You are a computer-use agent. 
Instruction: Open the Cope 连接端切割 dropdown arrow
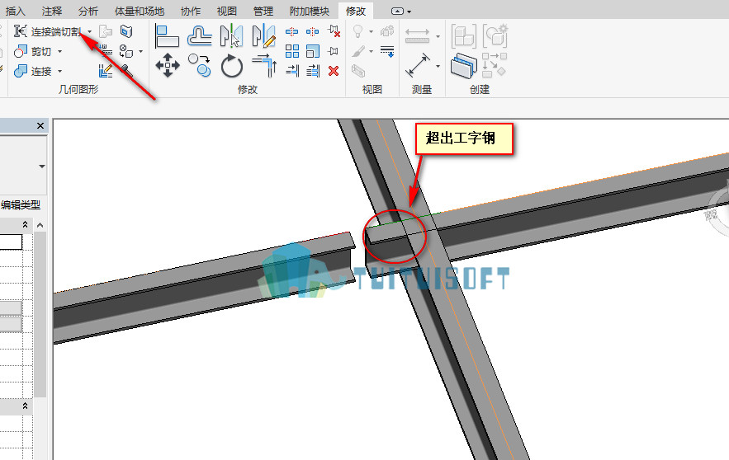[90, 31]
